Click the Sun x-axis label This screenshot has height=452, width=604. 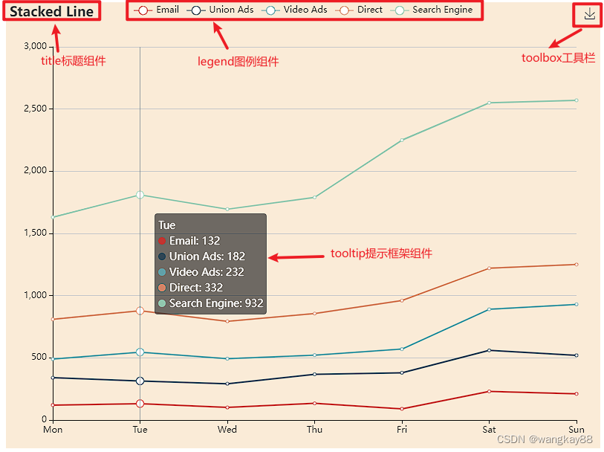pos(577,430)
